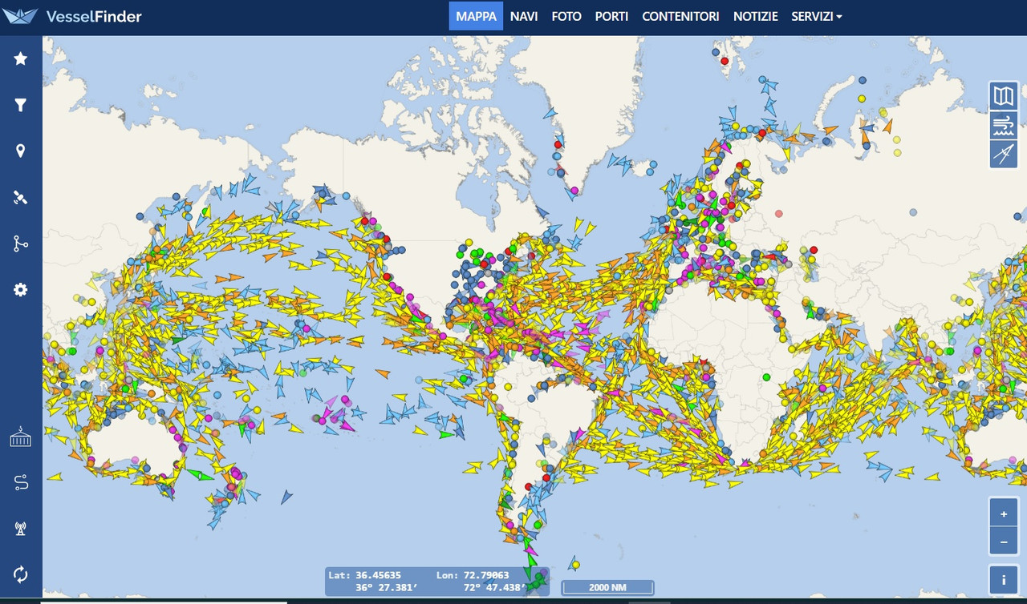Open the PORTI menu item
The image size is (1027, 604).
pyautogui.click(x=611, y=16)
